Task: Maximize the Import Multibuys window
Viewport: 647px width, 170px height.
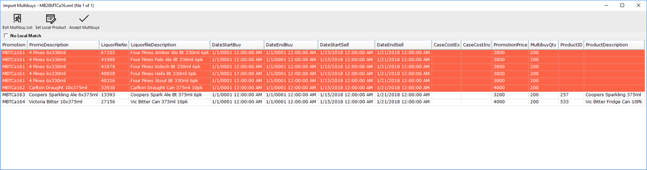Action: tap(622, 5)
